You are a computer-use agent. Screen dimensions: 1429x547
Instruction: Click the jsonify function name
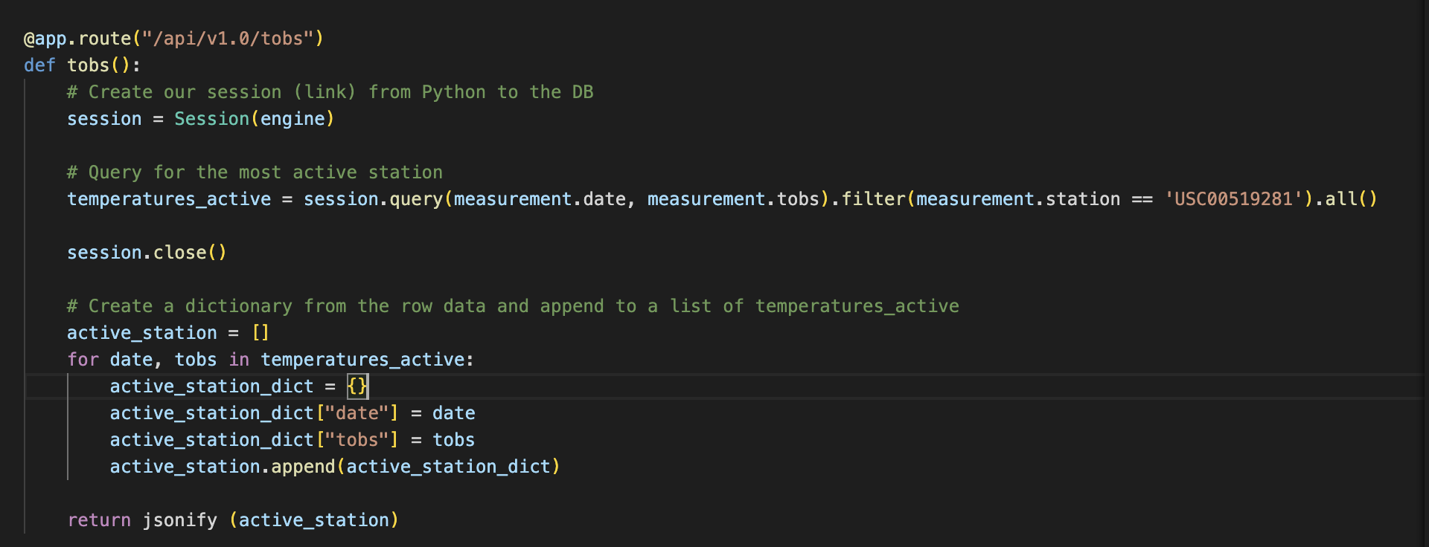[180, 520]
